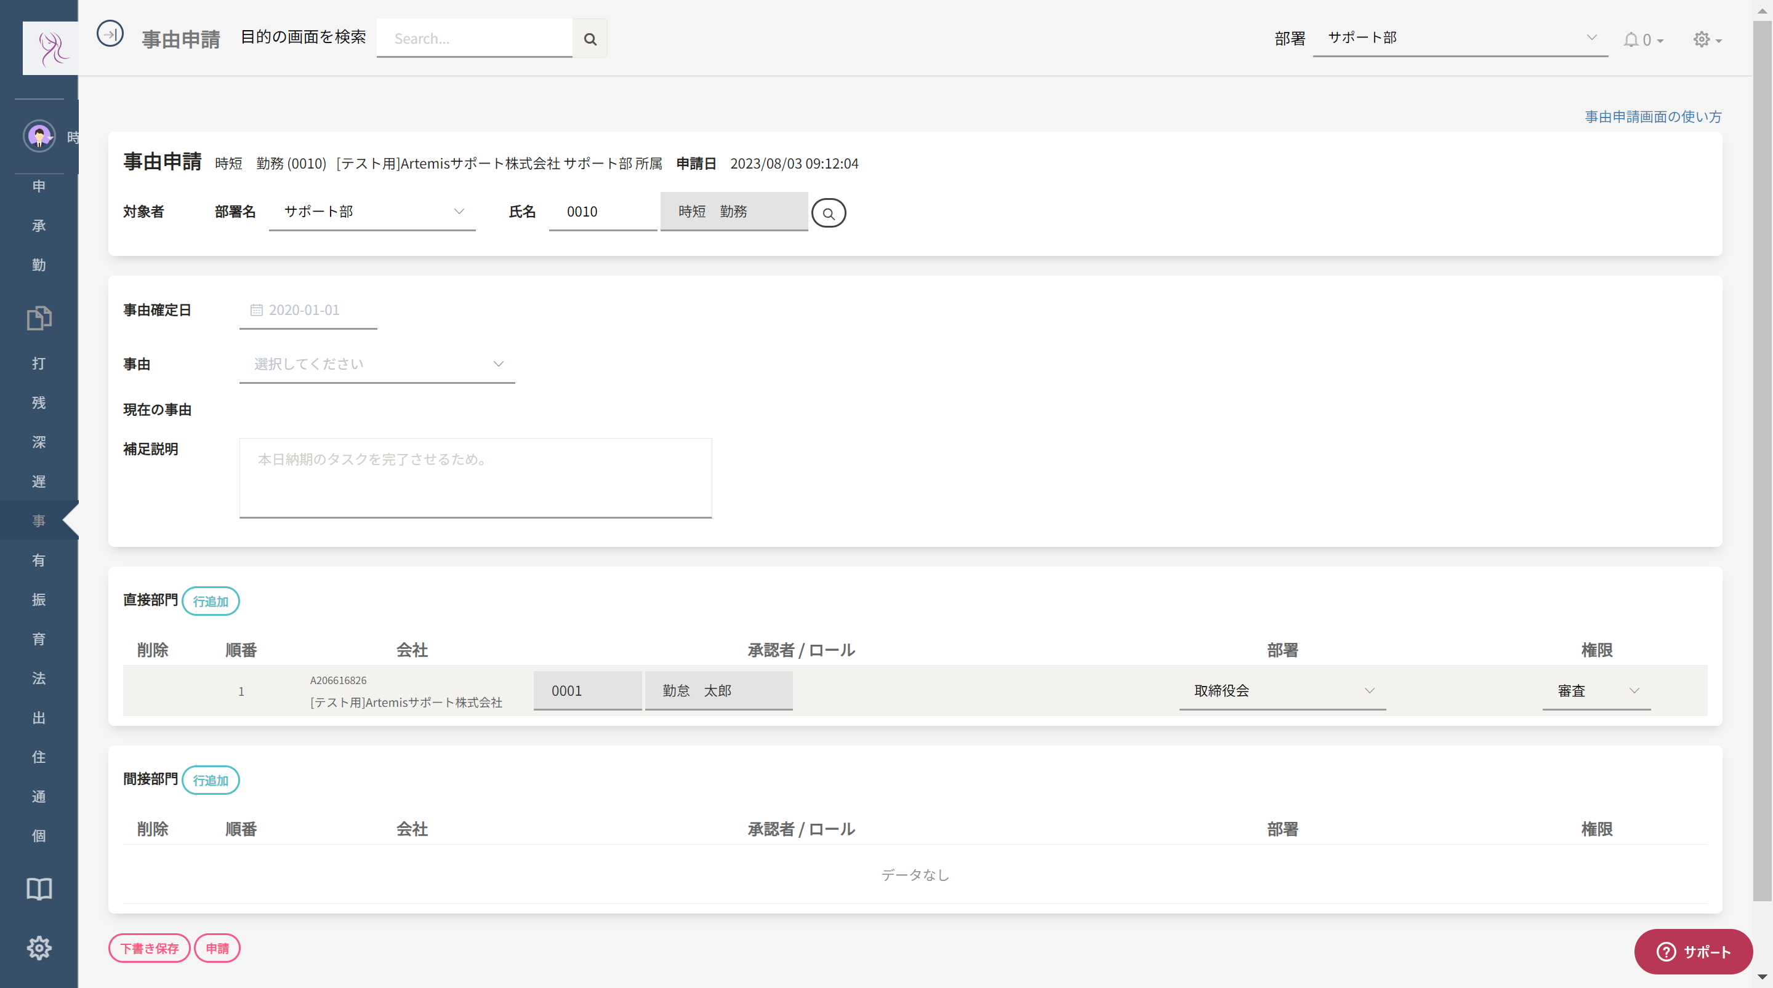Click the 下書き保存 draft save button
The height and width of the screenshot is (988, 1773).
pos(150,948)
